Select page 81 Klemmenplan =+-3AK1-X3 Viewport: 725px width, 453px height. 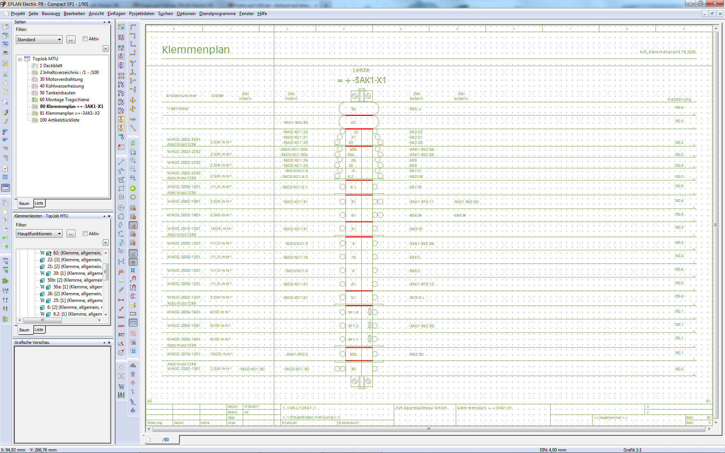(x=69, y=113)
